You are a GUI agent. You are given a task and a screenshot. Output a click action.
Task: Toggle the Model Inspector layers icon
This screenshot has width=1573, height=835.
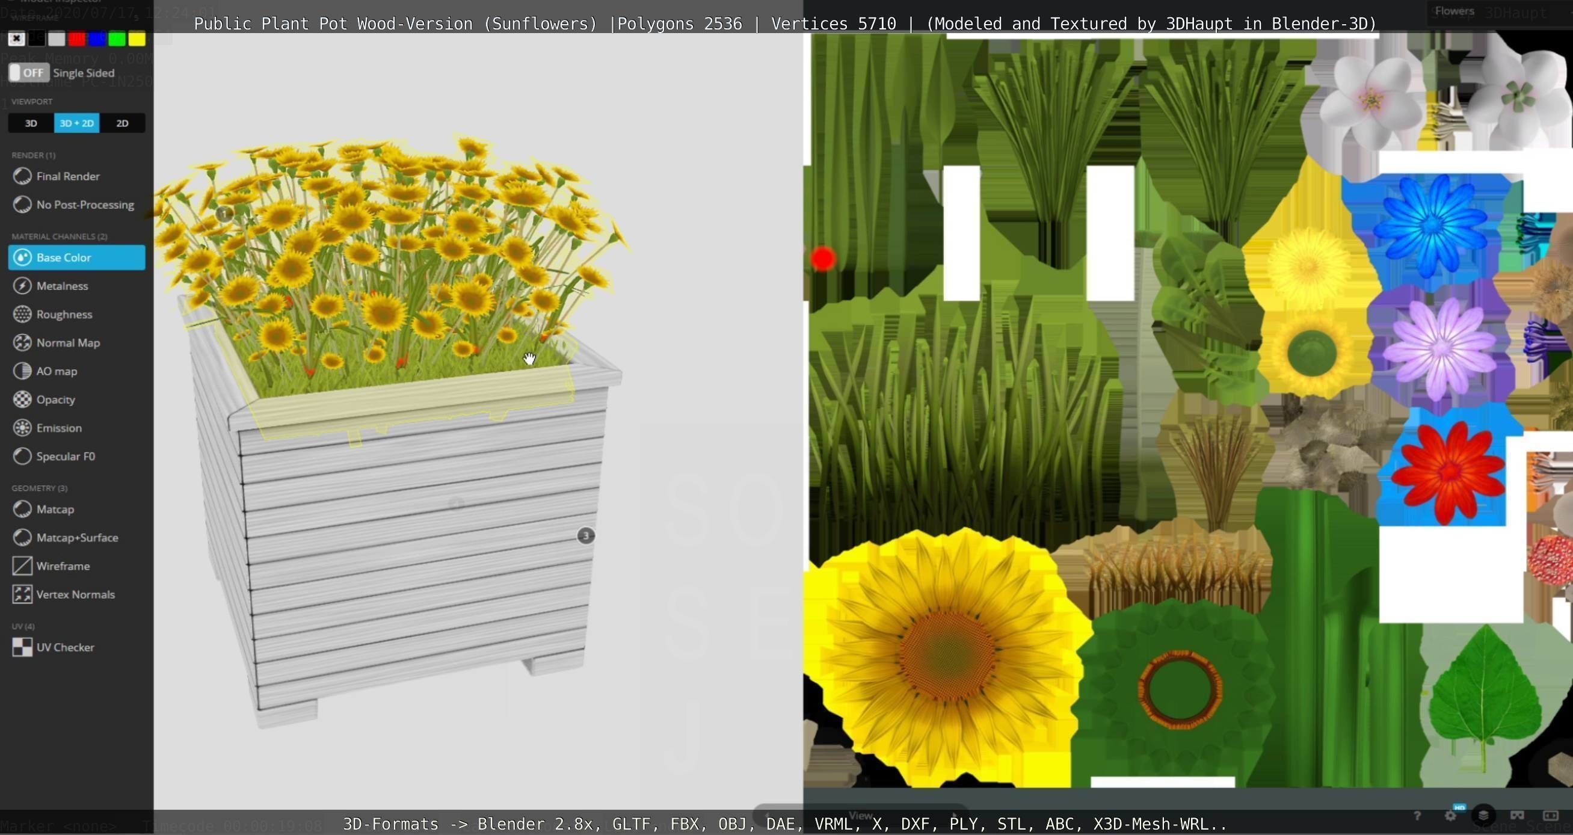(x=1483, y=816)
